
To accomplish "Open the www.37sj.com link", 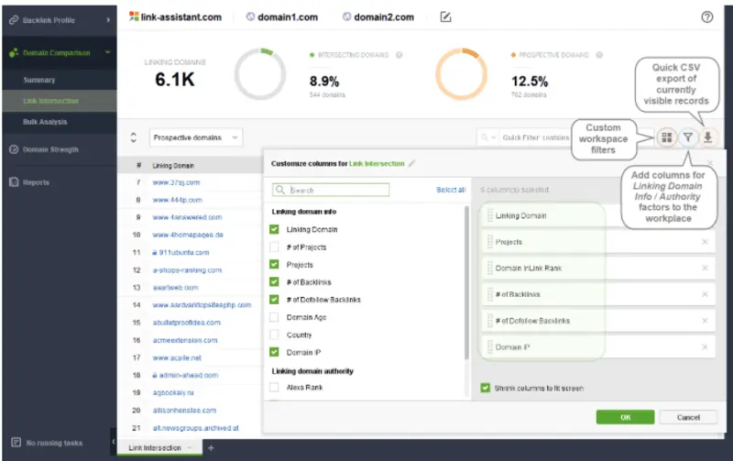I will [176, 182].
